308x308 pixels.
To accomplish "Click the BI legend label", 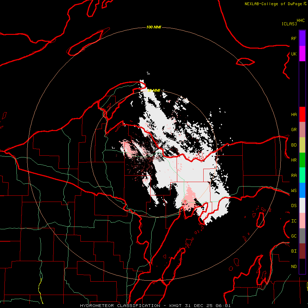I will click(x=294, y=251).
